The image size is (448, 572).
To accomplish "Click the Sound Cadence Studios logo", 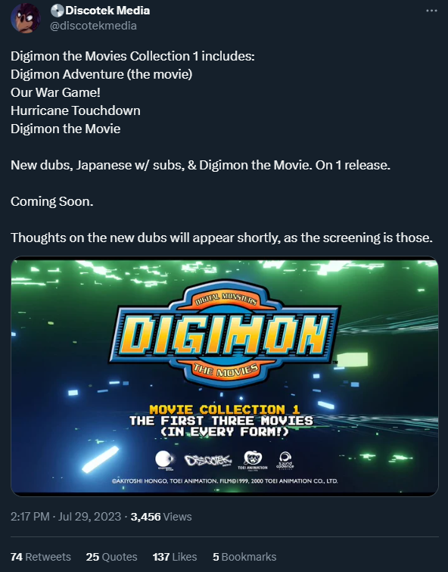I will (x=285, y=460).
